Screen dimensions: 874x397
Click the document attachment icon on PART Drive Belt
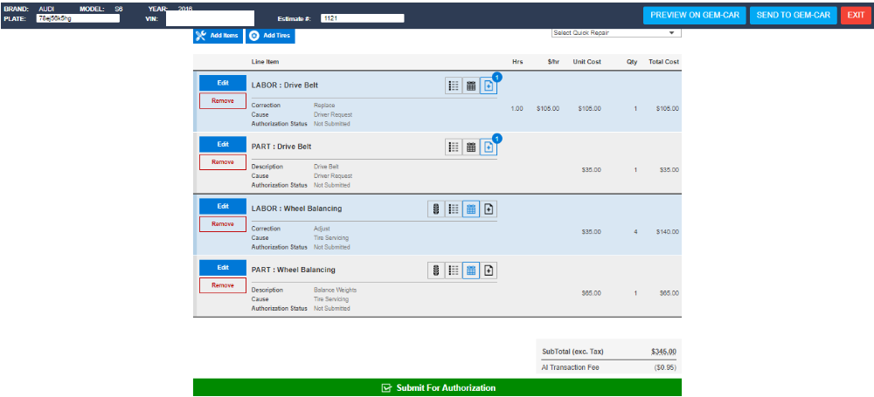pyautogui.click(x=489, y=147)
